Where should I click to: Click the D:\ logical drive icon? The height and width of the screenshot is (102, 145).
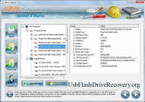click(36, 67)
